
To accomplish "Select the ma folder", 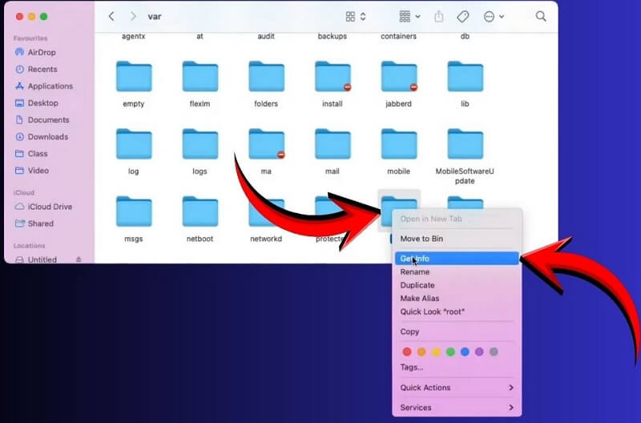I will pyautogui.click(x=266, y=144).
